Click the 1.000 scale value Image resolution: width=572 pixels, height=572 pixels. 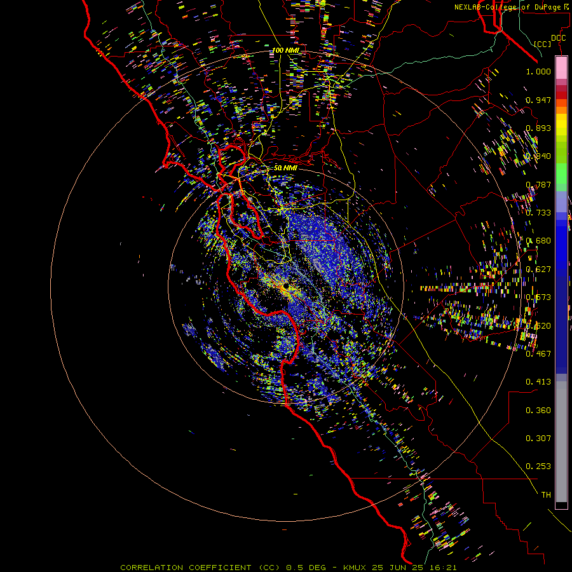click(x=538, y=71)
